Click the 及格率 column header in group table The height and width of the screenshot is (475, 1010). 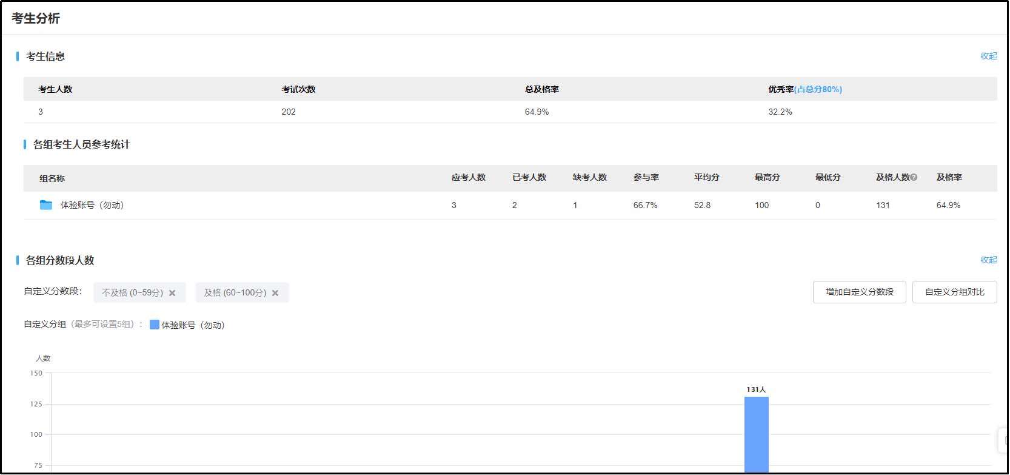949,178
